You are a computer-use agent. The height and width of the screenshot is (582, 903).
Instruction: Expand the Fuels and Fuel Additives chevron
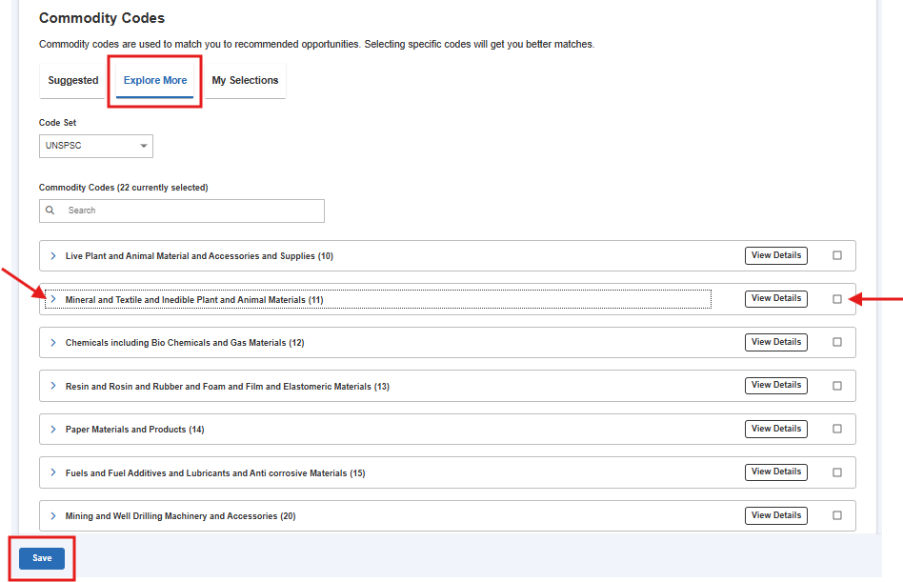pyautogui.click(x=53, y=472)
